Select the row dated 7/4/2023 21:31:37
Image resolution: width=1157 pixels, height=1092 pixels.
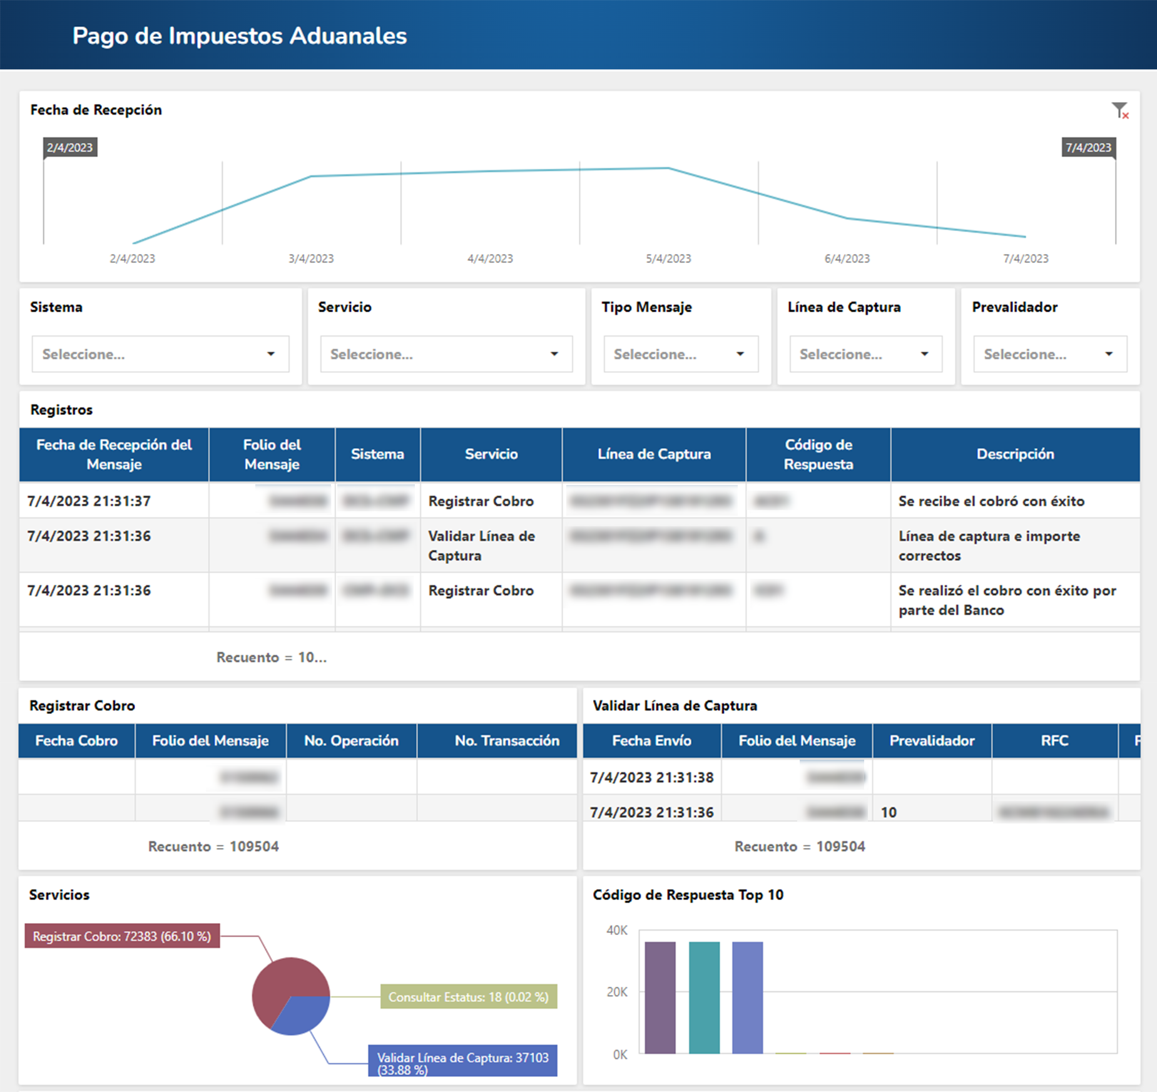pos(579,501)
